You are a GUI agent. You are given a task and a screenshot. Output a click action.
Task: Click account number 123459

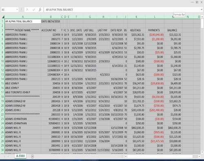pyautogui.click(x=51, y=35)
